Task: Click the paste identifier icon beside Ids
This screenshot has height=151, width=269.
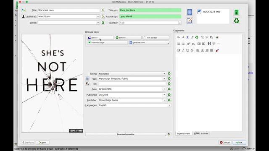Action: click(87, 84)
